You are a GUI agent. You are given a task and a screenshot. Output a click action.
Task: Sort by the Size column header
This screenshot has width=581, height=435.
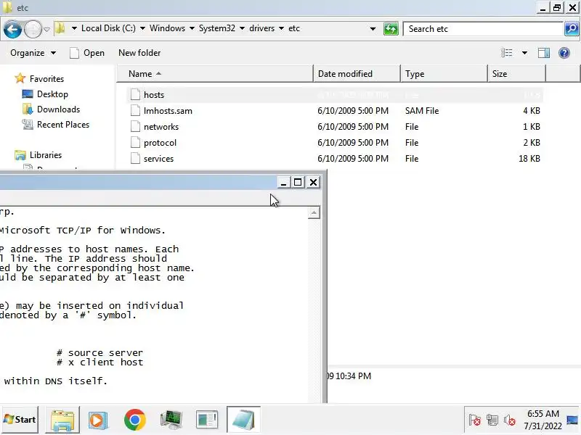click(516, 74)
